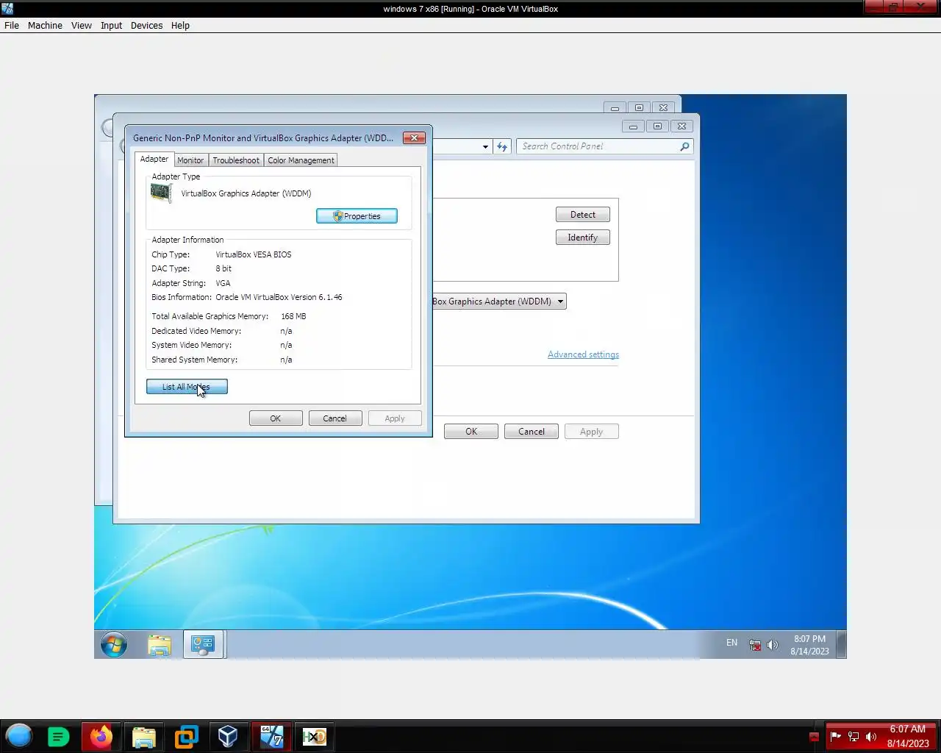The width and height of the screenshot is (941, 753).
Task: Select the Adapter tab
Action: click(x=154, y=159)
